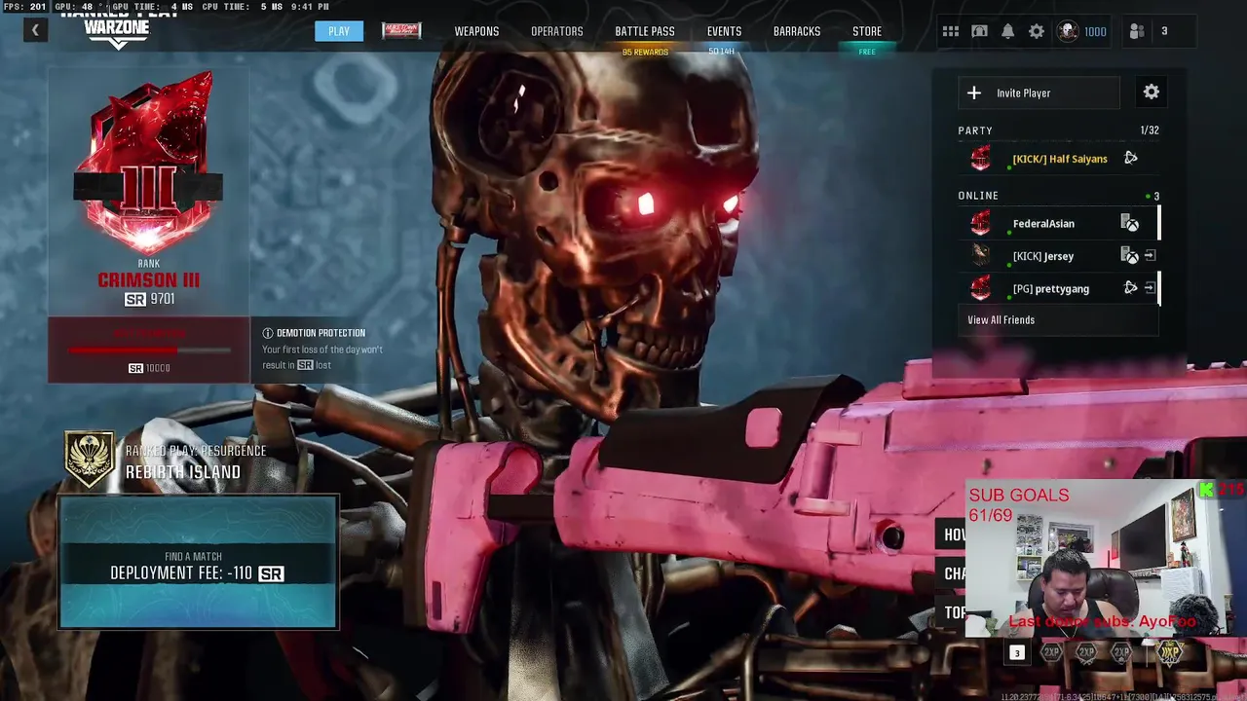Click the CRIMSON III rank label
The image size is (1247, 701).
pos(148,280)
